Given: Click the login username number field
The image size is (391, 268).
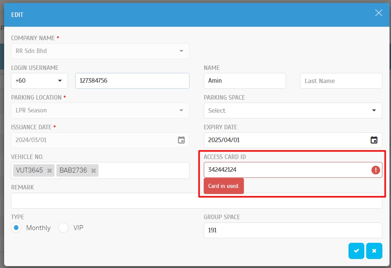Looking at the screenshot, I should (132, 81).
